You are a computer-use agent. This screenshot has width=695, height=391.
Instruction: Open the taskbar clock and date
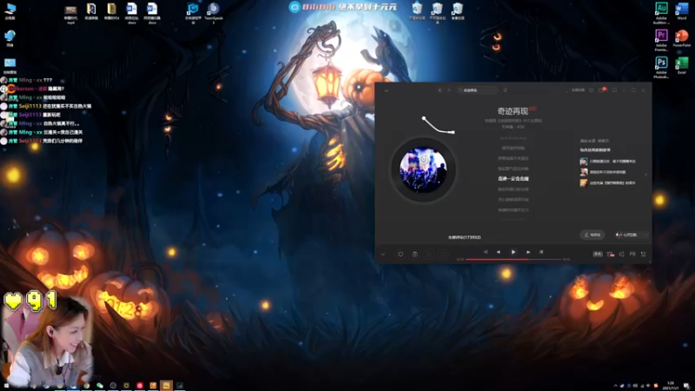tap(670, 386)
